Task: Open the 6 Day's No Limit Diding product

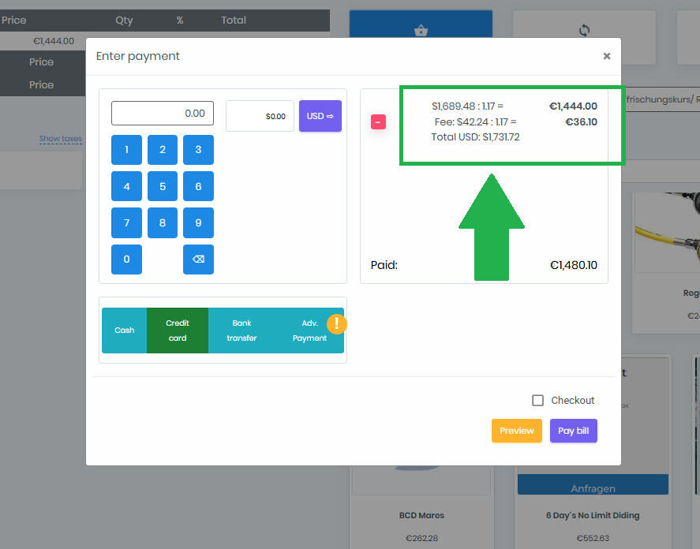Action: [x=593, y=516]
